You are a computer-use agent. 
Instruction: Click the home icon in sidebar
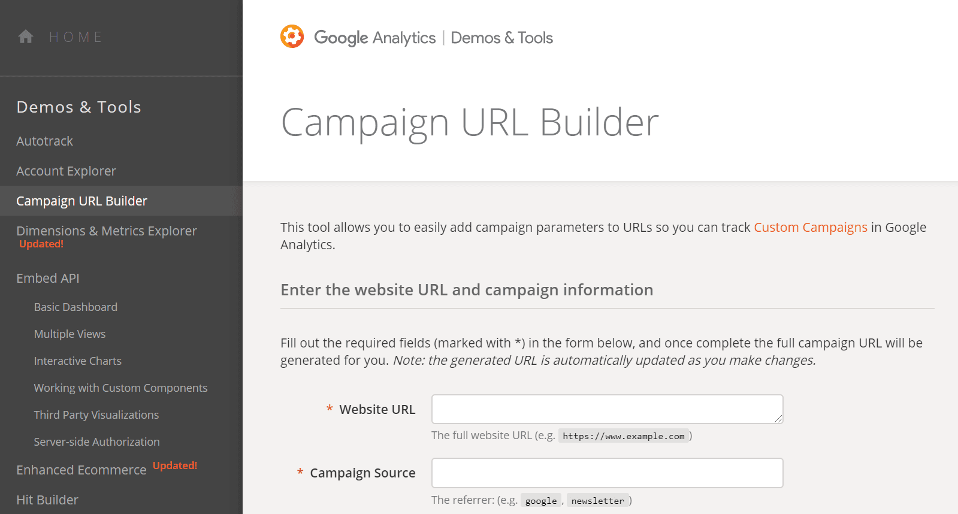point(26,37)
